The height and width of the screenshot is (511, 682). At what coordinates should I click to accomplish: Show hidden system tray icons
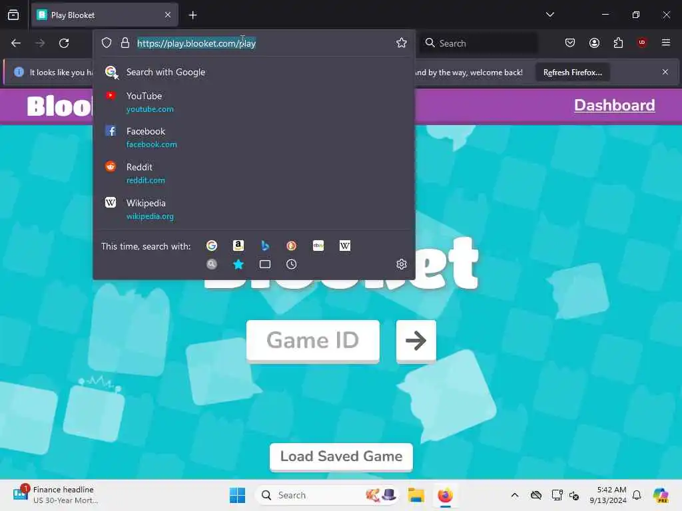click(515, 495)
